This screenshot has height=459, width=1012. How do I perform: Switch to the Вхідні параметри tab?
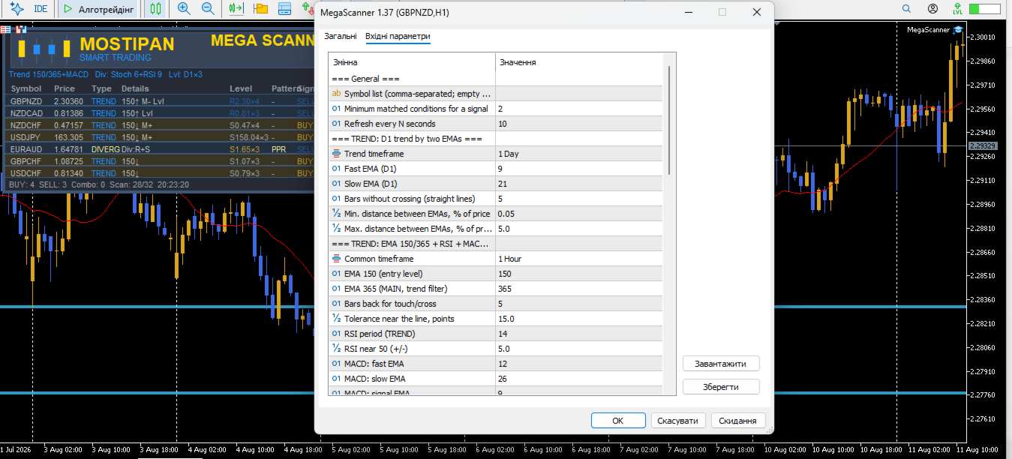pyautogui.click(x=398, y=36)
